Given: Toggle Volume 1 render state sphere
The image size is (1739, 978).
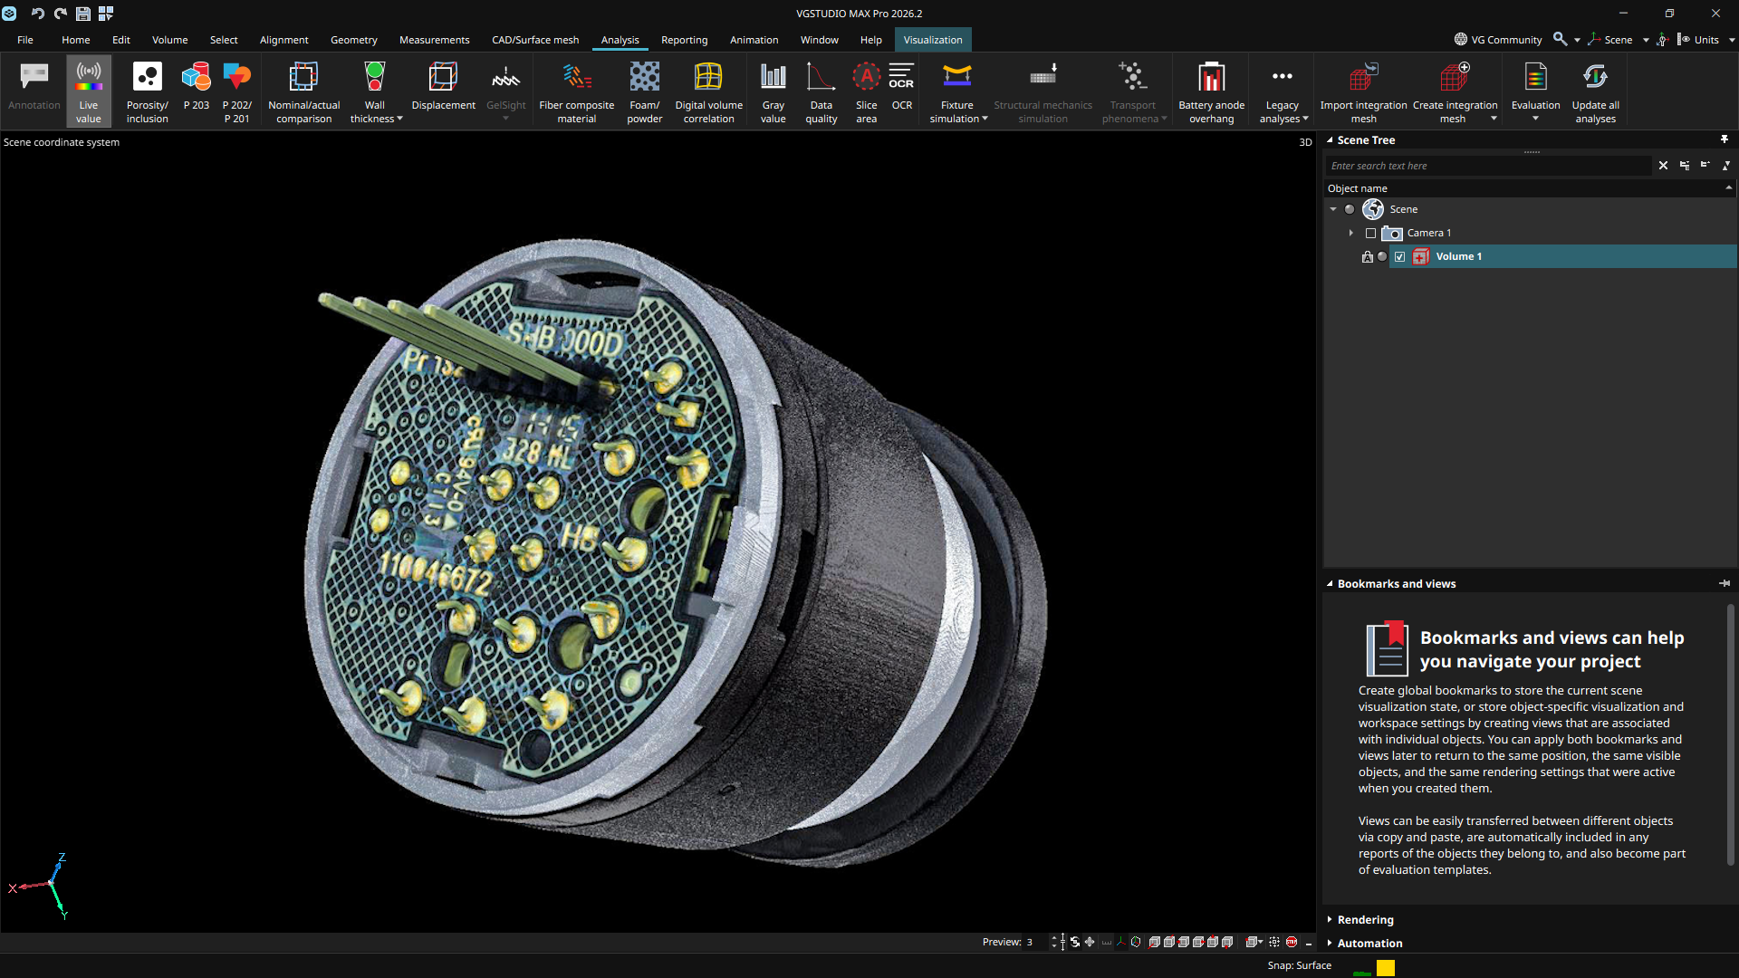Looking at the screenshot, I should [1382, 257].
